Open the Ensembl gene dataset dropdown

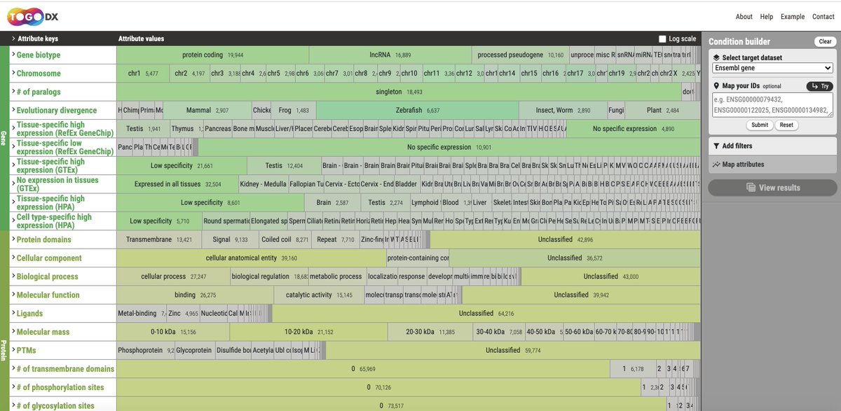tap(772, 68)
